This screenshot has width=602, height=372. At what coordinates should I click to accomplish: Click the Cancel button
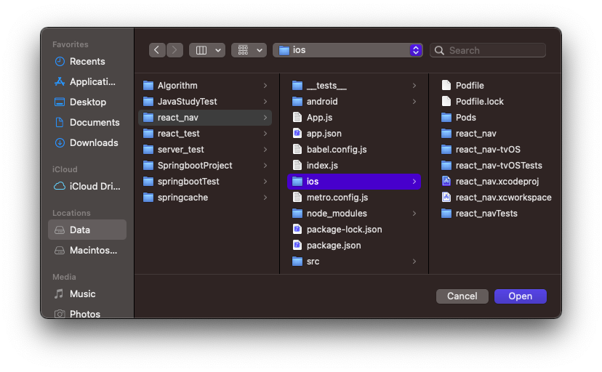coord(462,296)
